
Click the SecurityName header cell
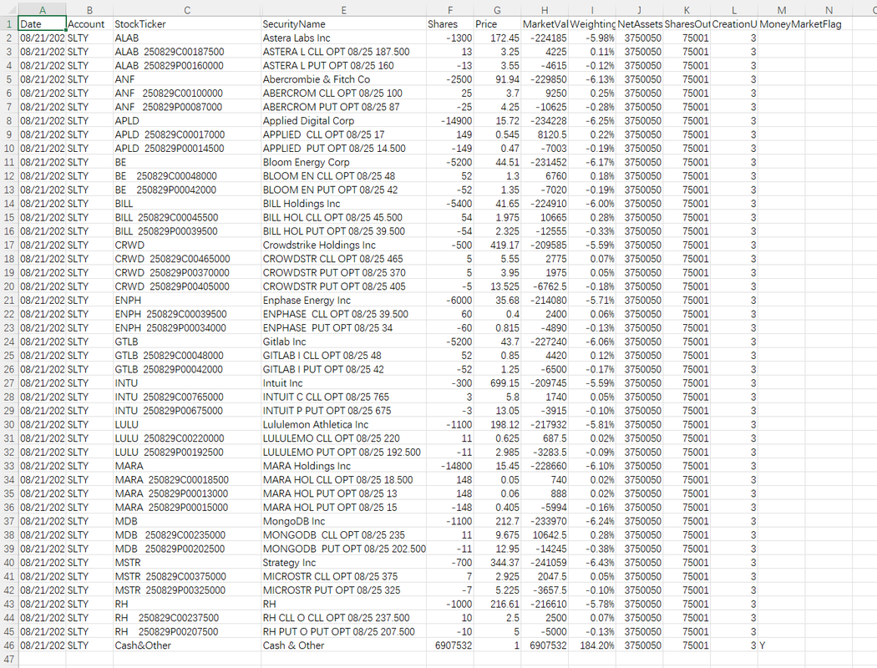pyautogui.click(x=343, y=24)
